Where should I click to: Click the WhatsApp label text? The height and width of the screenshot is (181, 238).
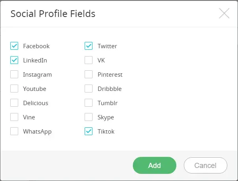[37, 132]
